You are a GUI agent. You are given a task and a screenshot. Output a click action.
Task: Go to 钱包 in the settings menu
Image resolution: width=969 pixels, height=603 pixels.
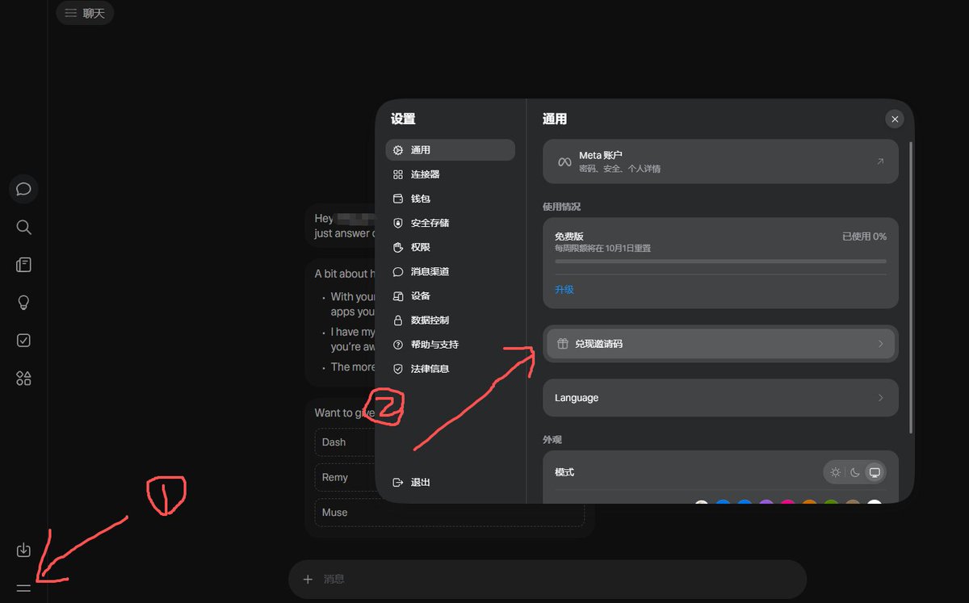click(450, 199)
